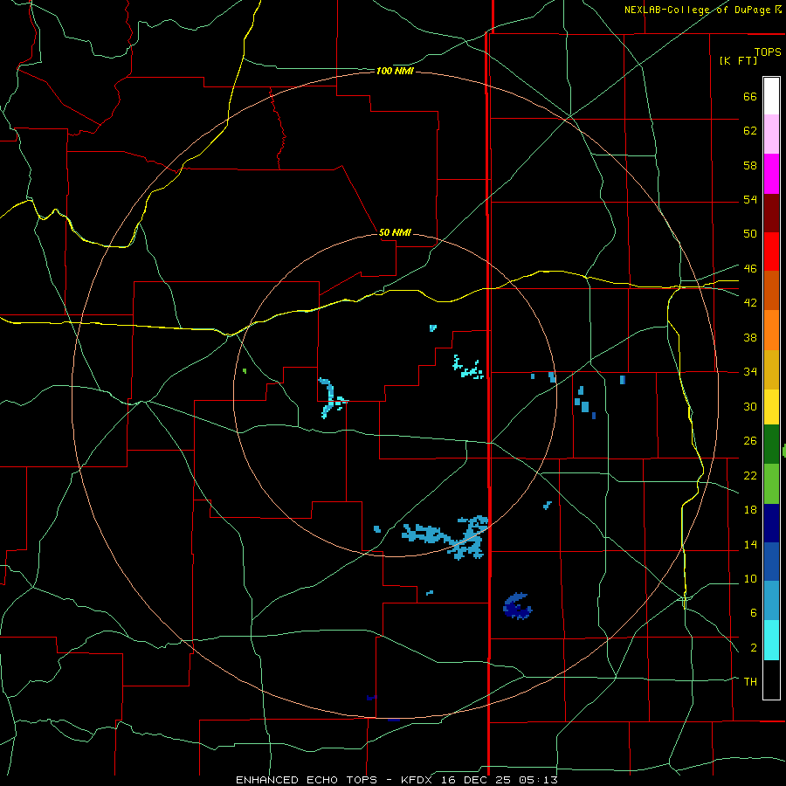Image resolution: width=786 pixels, height=786 pixels.
Task: Click the bright red legend swatch
Action: [x=771, y=252]
